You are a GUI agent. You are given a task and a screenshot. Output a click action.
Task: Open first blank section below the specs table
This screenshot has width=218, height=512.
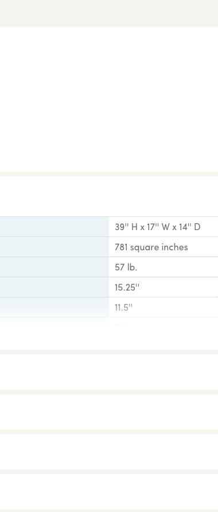coord(109,372)
